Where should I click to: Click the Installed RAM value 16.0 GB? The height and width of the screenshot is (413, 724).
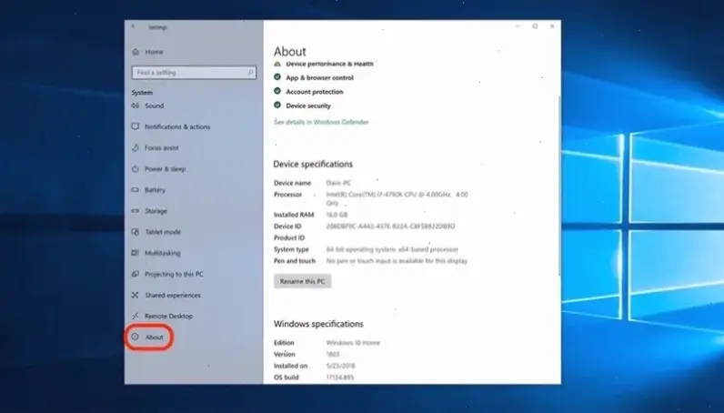337,215
